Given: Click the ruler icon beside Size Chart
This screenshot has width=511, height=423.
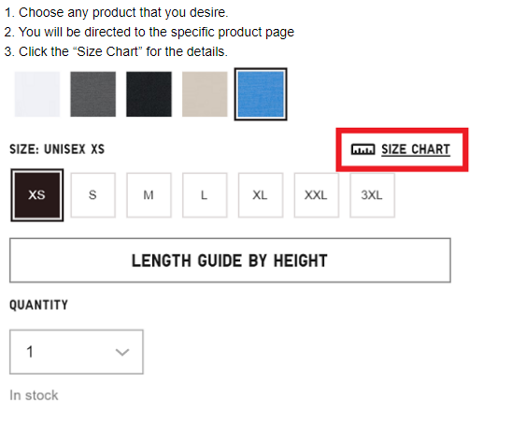Looking at the screenshot, I should [362, 149].
